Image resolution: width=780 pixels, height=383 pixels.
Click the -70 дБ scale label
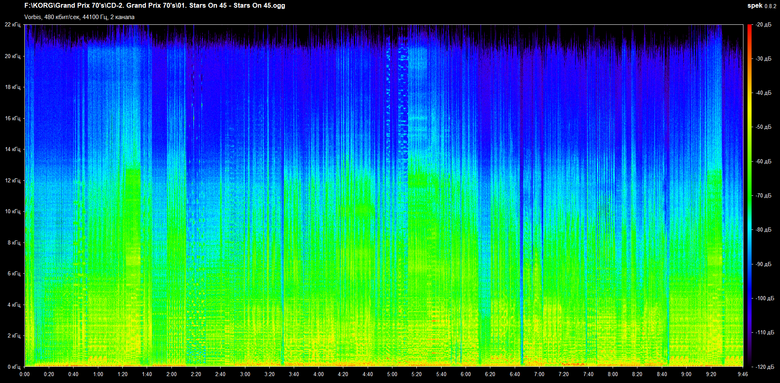(763, 196)
